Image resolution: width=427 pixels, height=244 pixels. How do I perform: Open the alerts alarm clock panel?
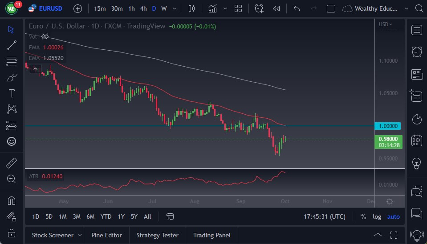tap(417, 52)
